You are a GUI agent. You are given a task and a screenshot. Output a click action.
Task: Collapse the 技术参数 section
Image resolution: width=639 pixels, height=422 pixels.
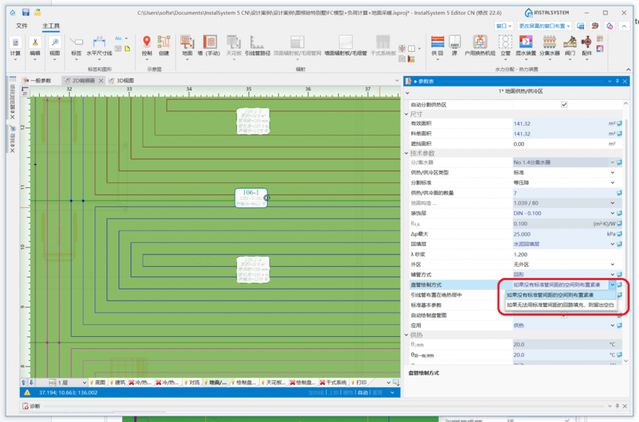pyautogui.click(x=408, y=153)
